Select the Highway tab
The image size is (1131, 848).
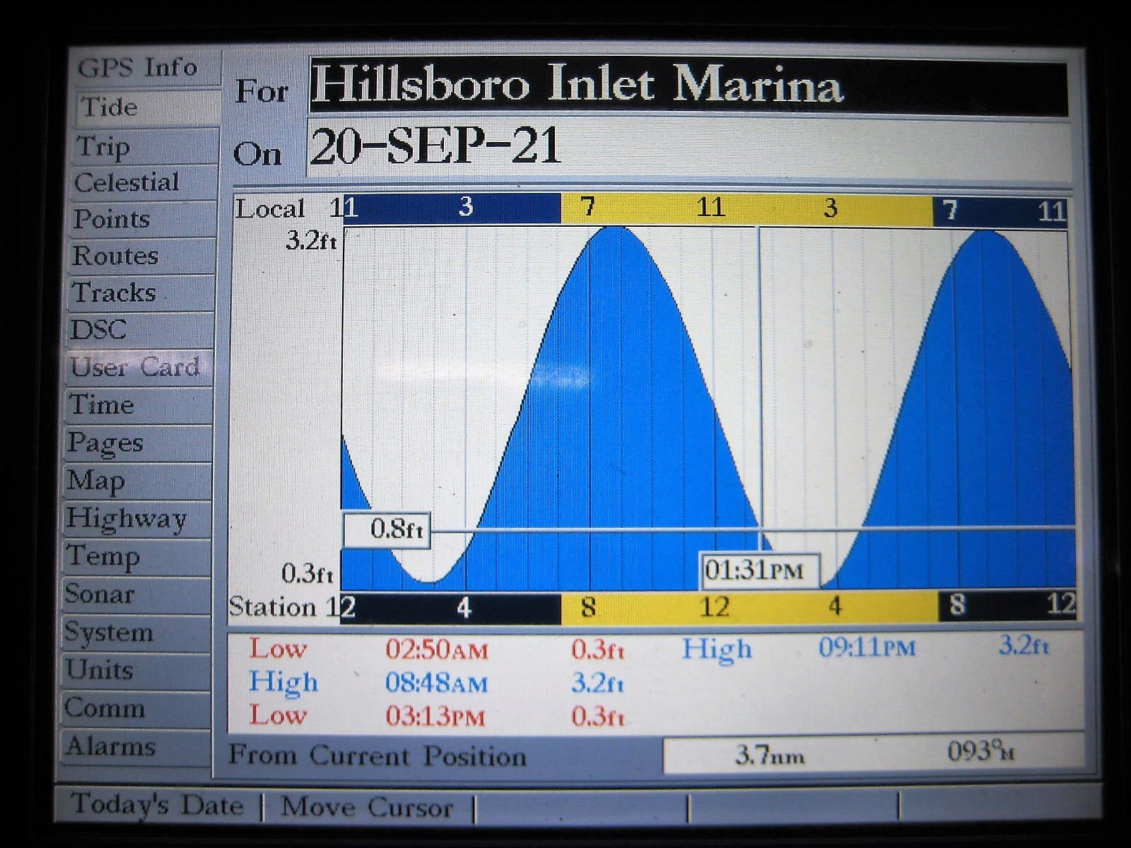pos(137,519)
